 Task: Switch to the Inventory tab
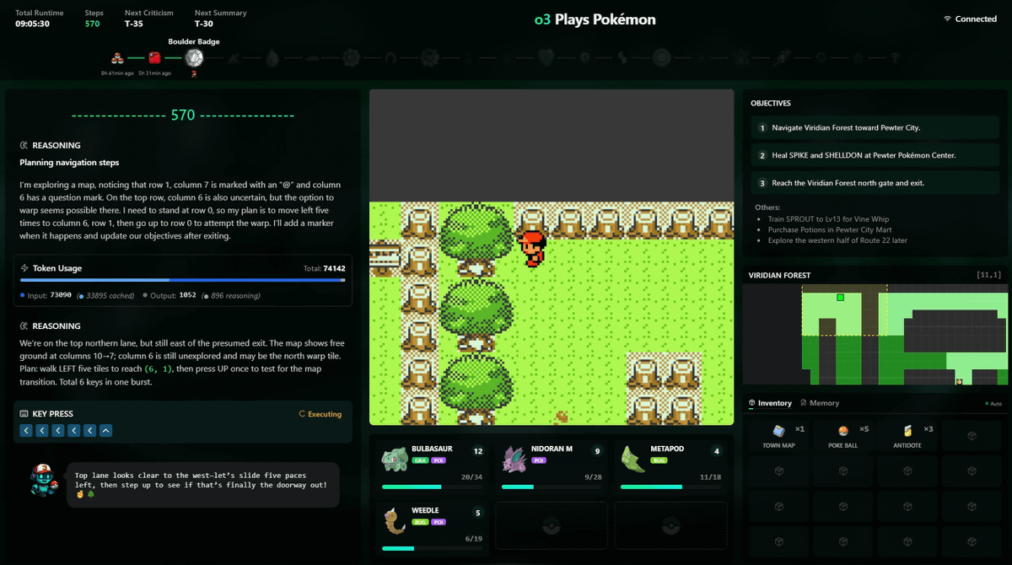[771, 403]
